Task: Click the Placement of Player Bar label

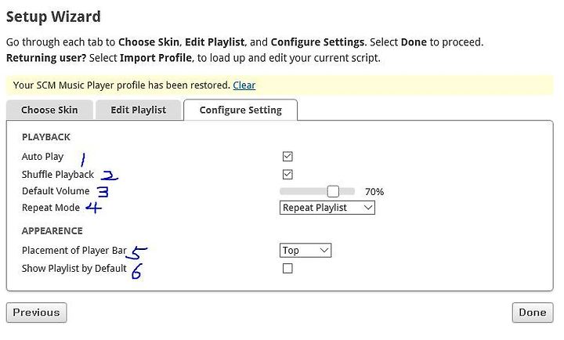Action: click(74, 251)
